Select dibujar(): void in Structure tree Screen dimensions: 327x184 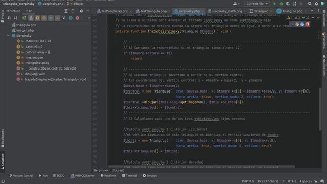tap(35, 74)
